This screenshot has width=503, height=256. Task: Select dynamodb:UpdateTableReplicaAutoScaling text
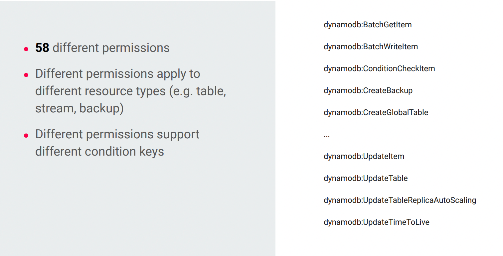[x=400, y=200]
